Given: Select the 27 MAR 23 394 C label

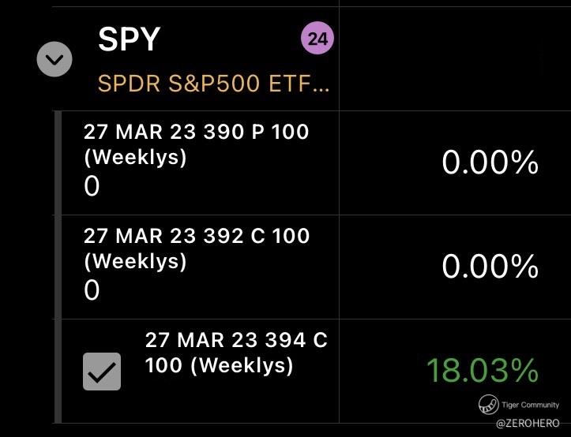Looking at the screenshot, I should point(236,353).
